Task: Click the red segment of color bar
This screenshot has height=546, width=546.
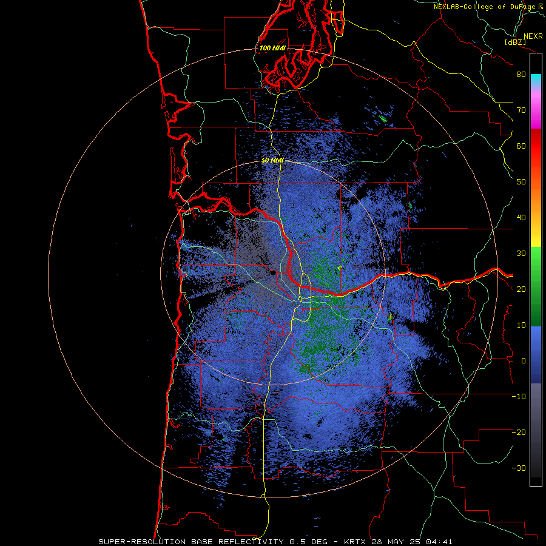Action: [x=536, y=146]
